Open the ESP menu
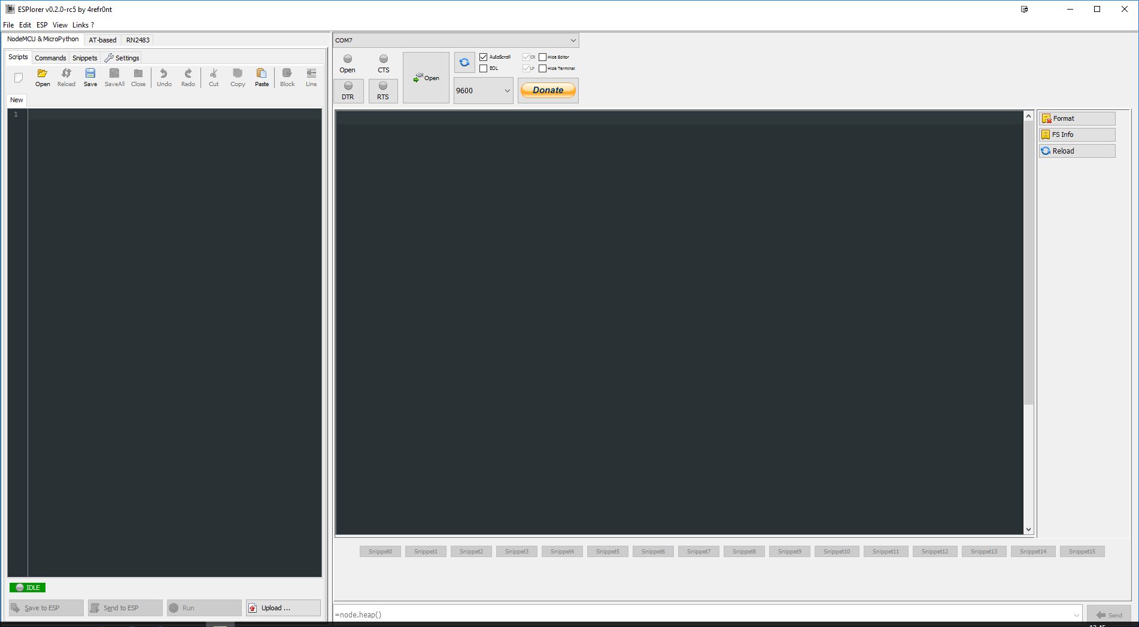The image size is (1139, 627). point(42,25)
